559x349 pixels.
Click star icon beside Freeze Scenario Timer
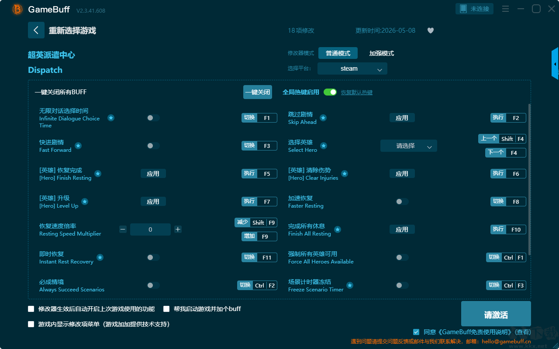coord(350,285)
